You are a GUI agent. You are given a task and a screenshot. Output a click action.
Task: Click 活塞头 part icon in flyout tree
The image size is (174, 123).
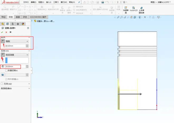pyautogui.click(x=35, y=21)
